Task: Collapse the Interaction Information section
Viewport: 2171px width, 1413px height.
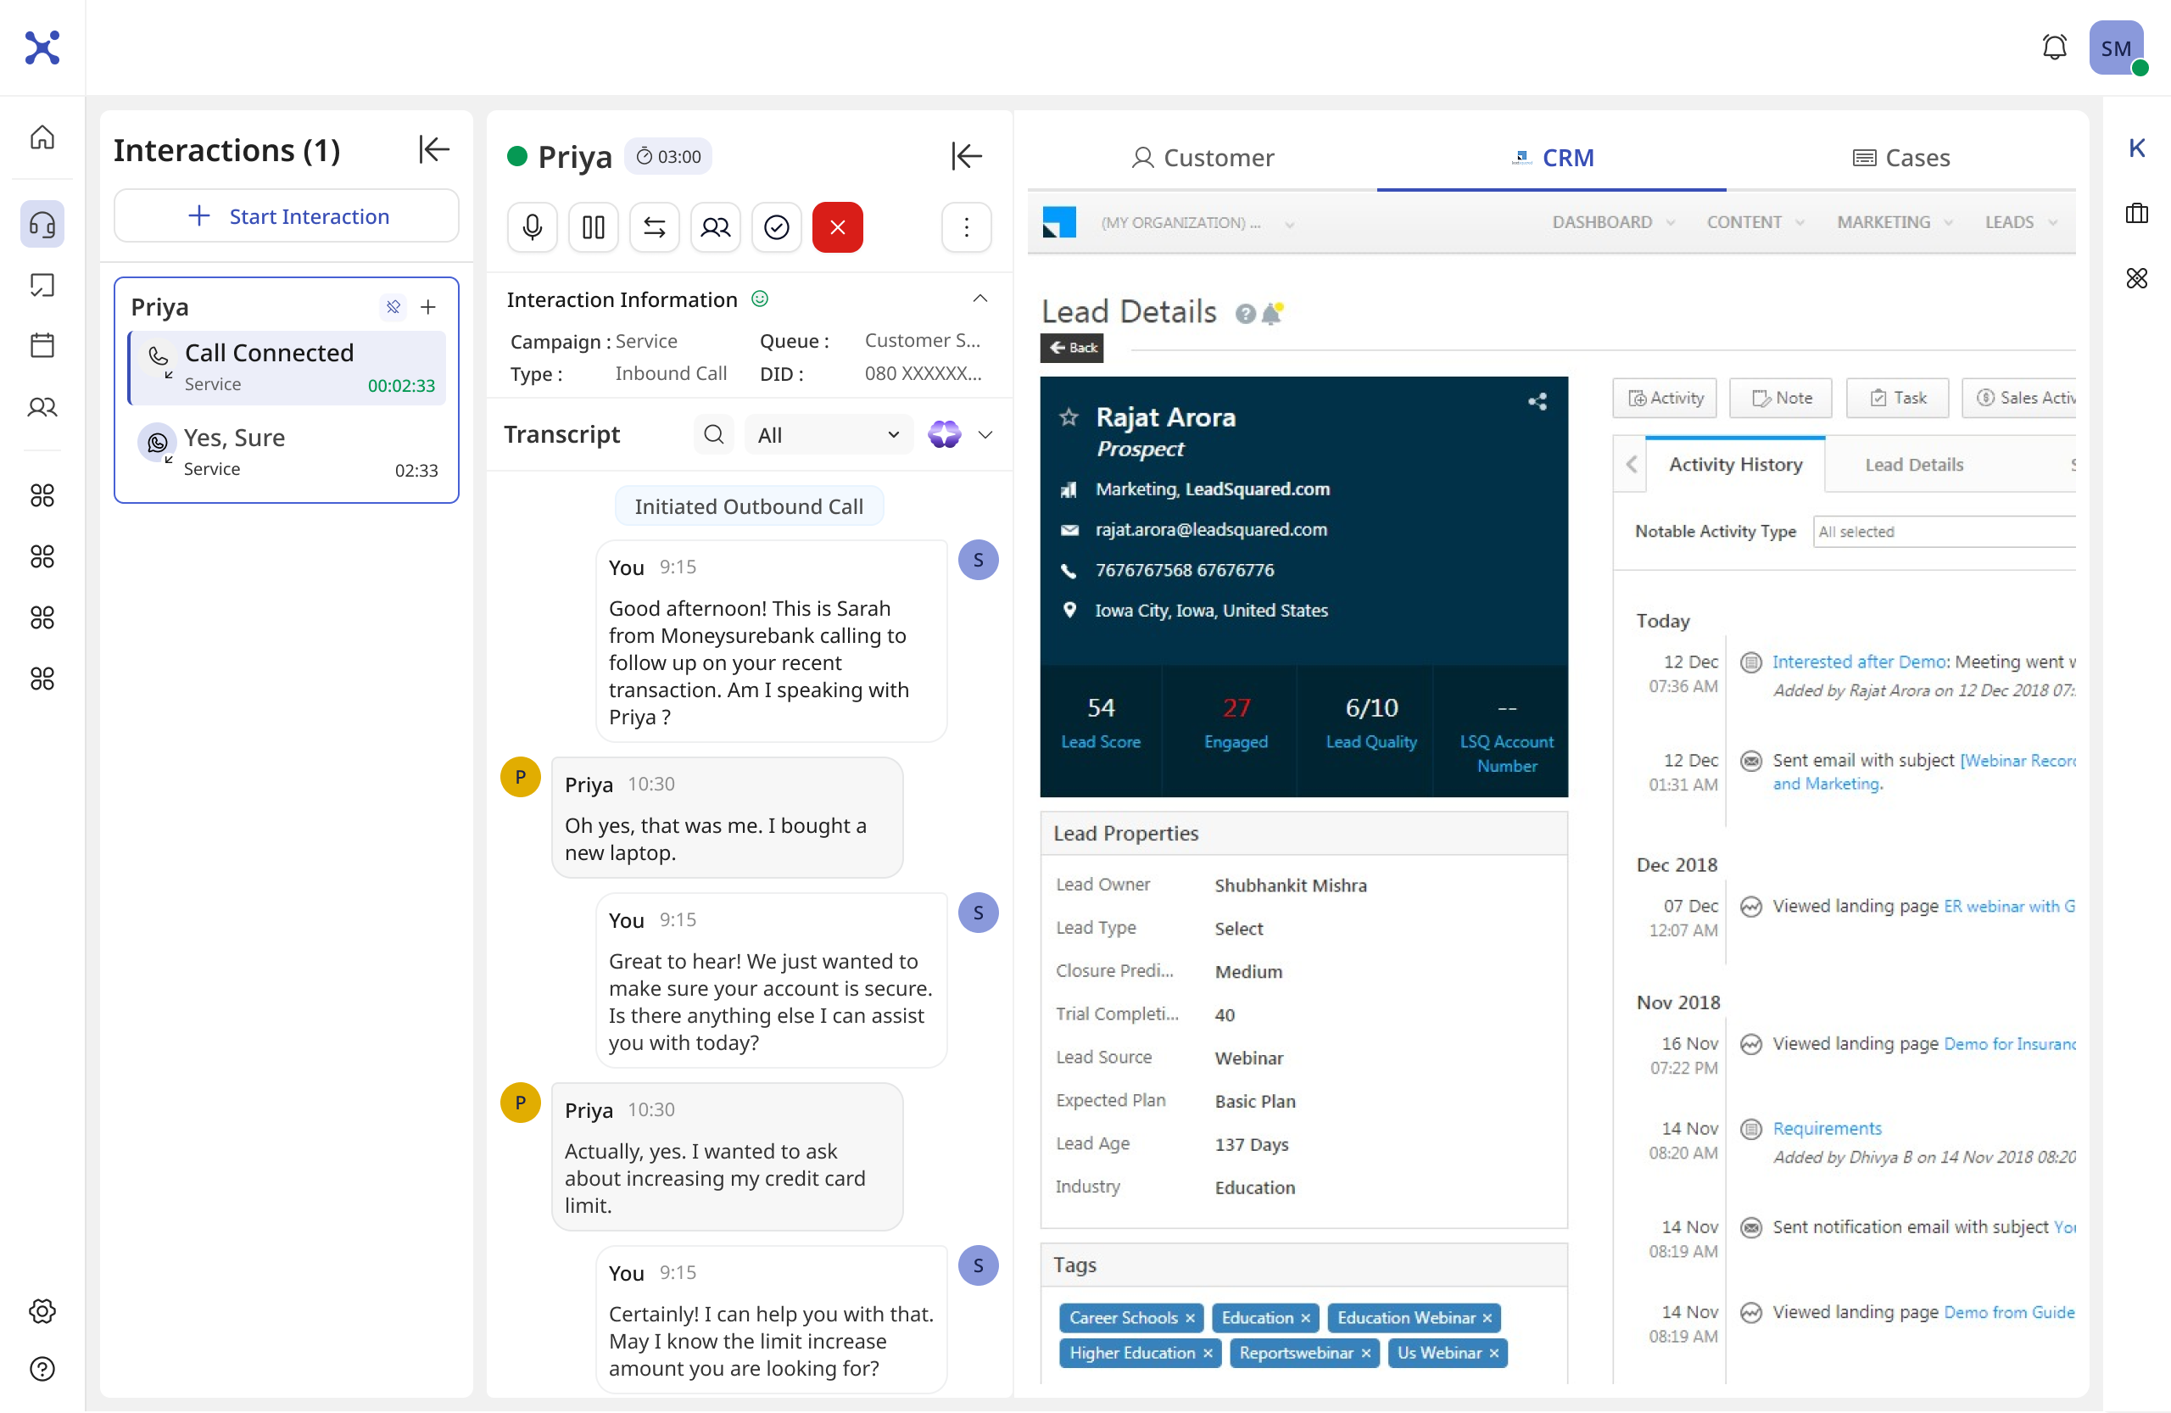Action: [980, 299]
